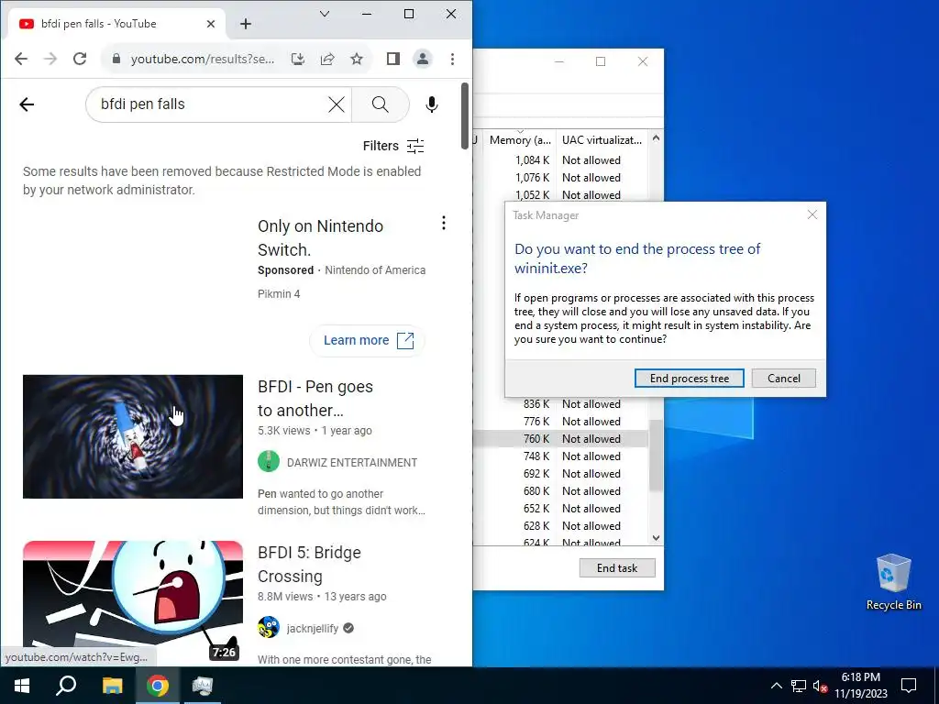Open taskbar search
939x704 pixels.
(66, 686)
